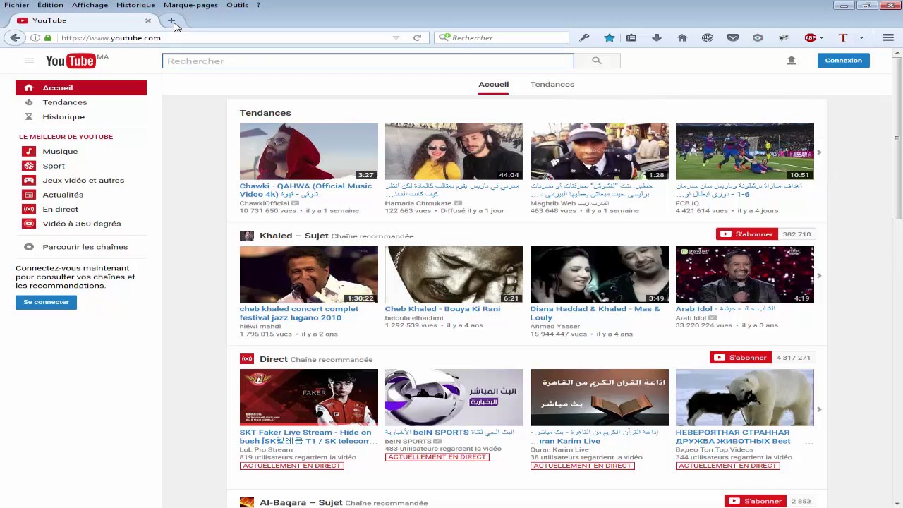The width and height of the screenshot is (903, 508).
Task: Show bookmarks list icon in toolbar
Action: 631,37
